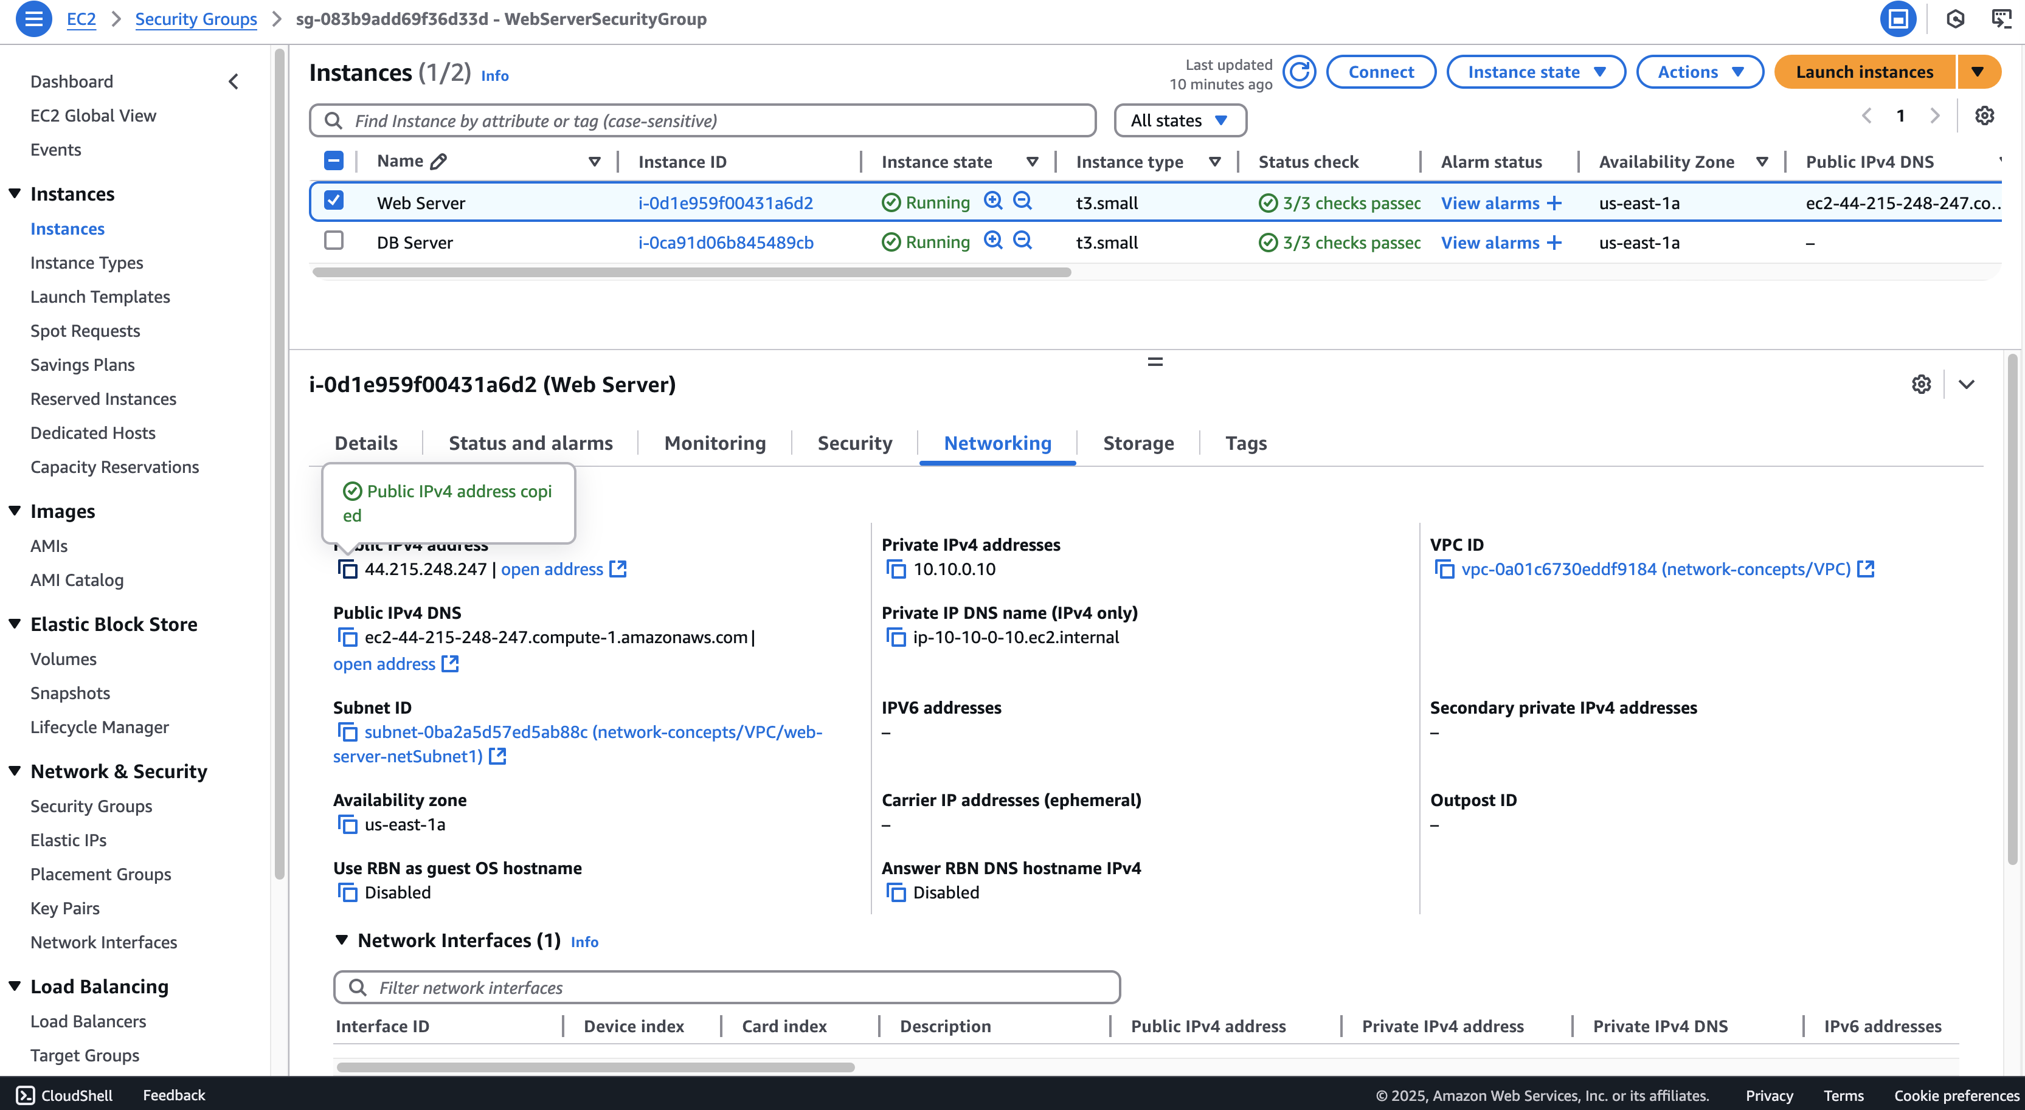Click the blue square icon in header

(x=1898, y=19)
